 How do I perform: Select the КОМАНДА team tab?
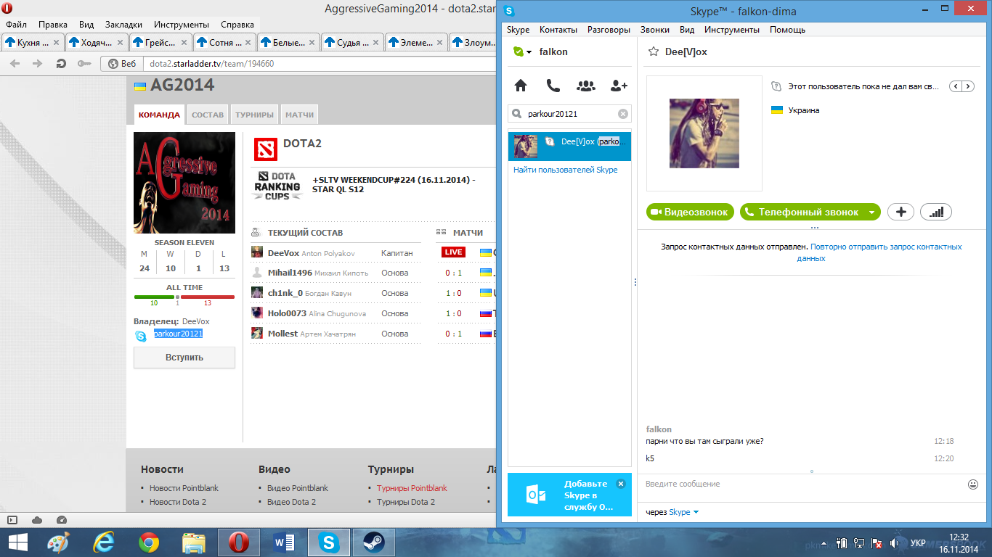[159, 115]
